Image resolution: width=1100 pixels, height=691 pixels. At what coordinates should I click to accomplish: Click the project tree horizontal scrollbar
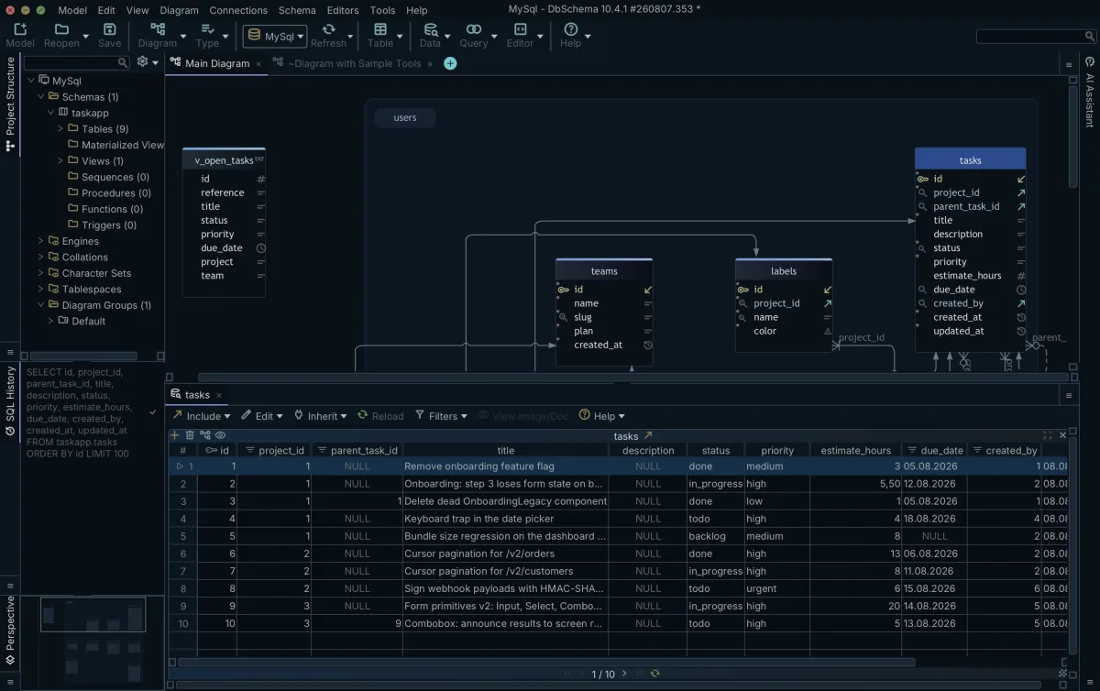82,356
